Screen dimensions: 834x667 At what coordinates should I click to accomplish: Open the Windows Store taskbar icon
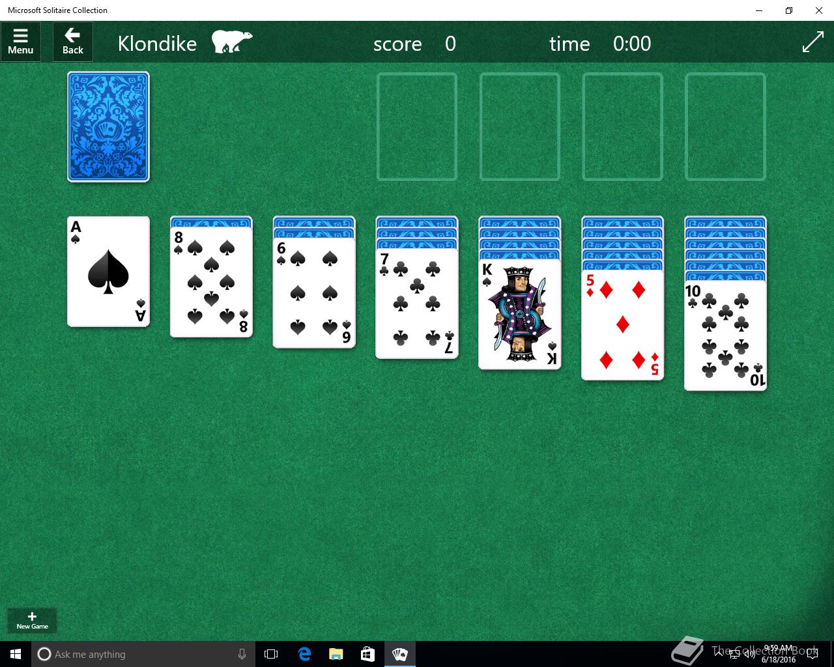coord(367,654)
